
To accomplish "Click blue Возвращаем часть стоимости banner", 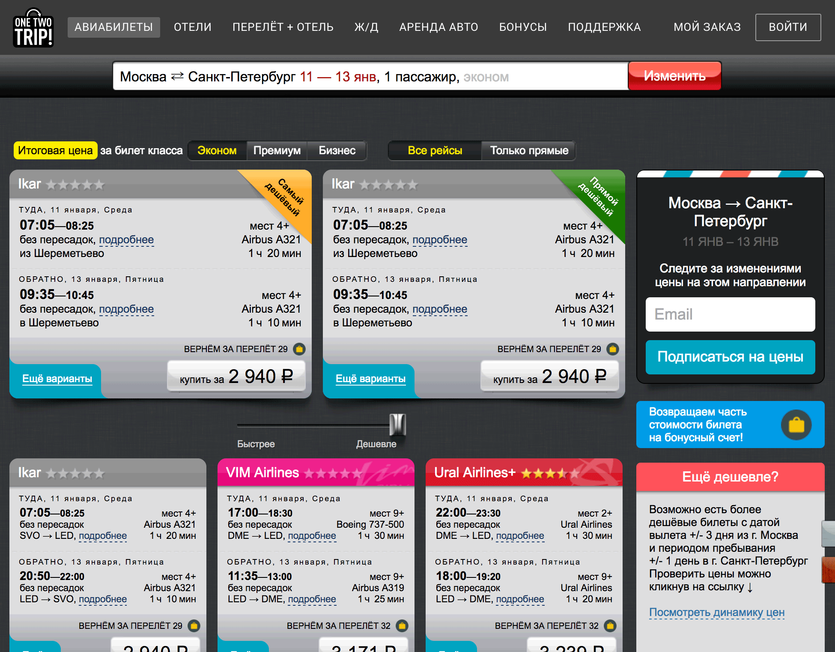I will pyautogui.click(x=731, y=425).
